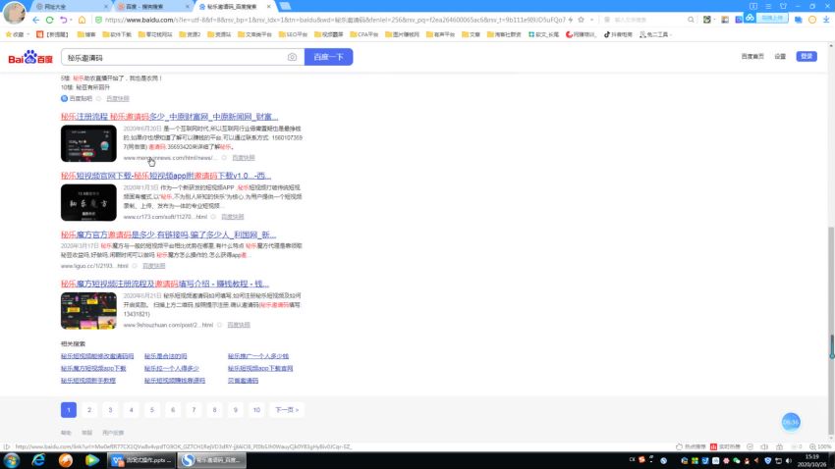The height and width of the screenshot is (469, 835).
Task: Open the Sogou browser taskbar button
Action: point(212,460)
